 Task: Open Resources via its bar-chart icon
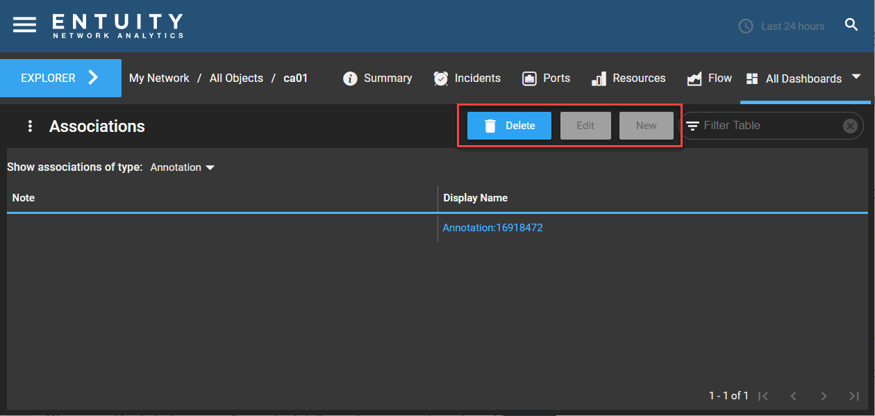click(598, 78)
